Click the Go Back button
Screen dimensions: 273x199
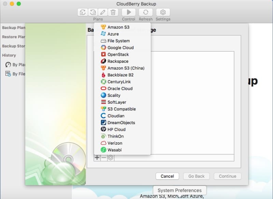[197, 176]
